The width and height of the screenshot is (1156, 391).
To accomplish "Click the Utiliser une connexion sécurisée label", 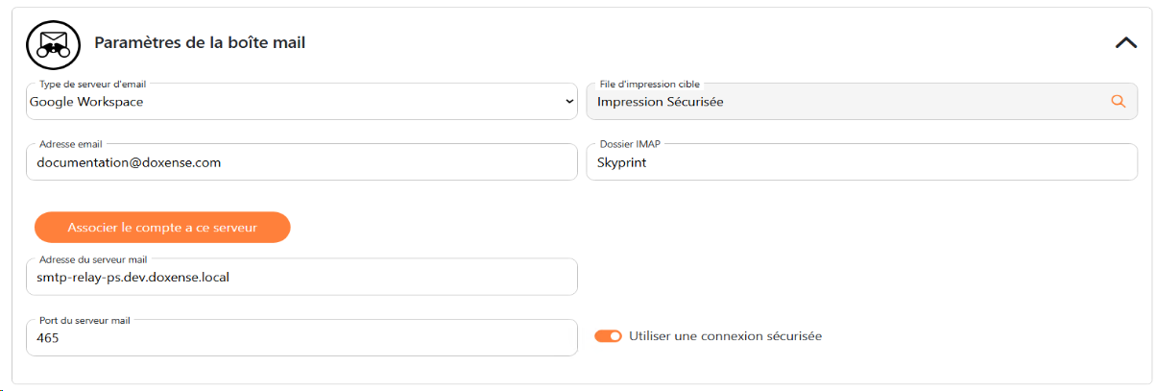I will (725, 336).
